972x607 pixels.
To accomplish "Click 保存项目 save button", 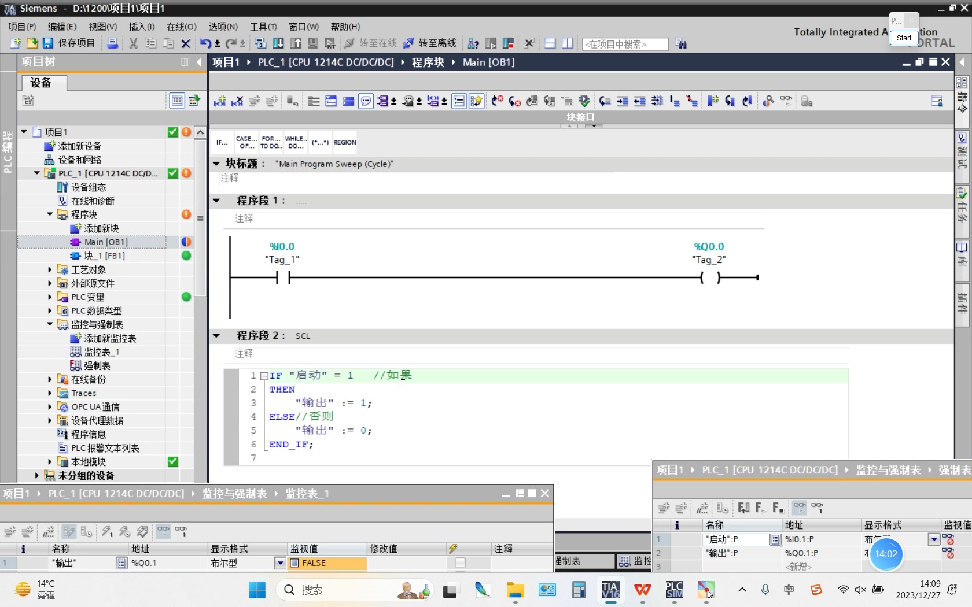I will pyautogui.click(x=69, y=43).
